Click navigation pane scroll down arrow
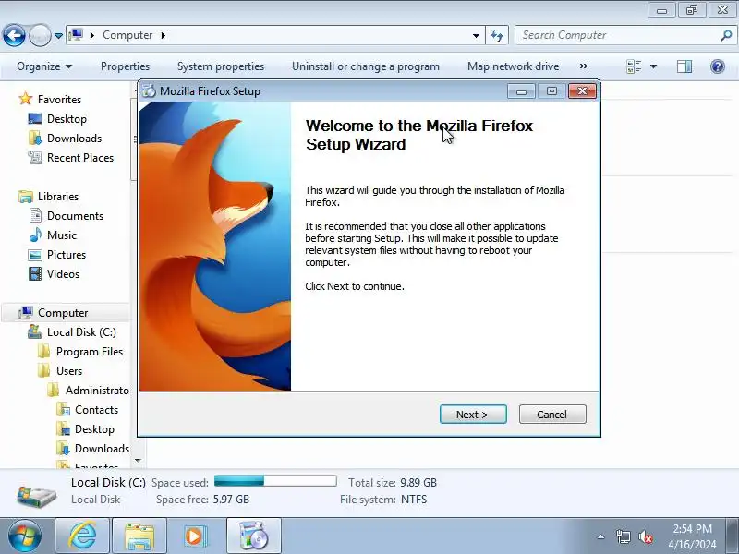The image size is (739, 554). tap(138, 461)
